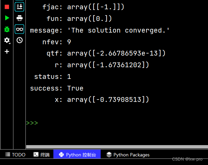Click the Python Packages stack icon
The image size is (208, 165).
pos(109,155)
